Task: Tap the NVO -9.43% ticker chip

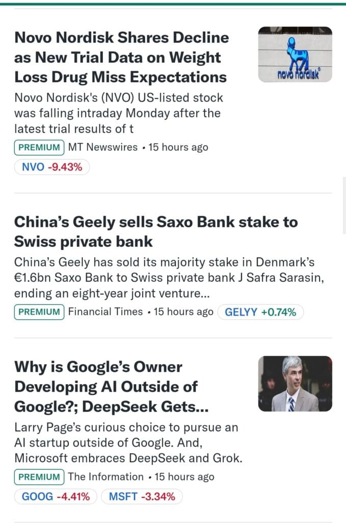Action: tap(52, 167)
